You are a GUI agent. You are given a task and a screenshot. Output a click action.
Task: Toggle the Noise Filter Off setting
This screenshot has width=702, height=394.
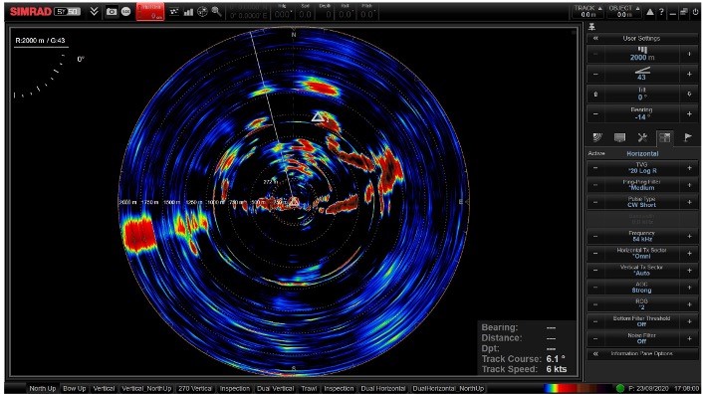pos(641,338)
